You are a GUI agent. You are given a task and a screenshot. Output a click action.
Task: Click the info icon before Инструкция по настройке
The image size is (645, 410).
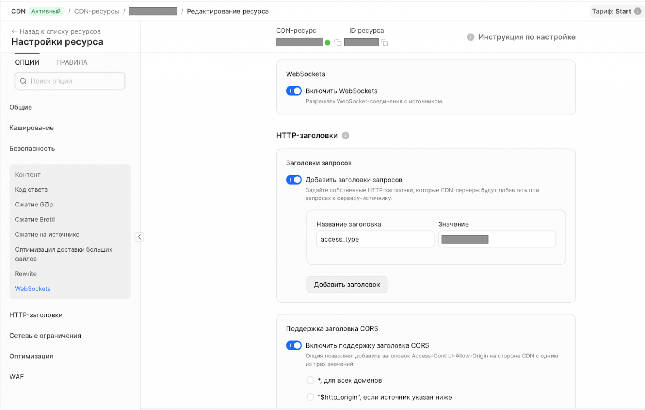click(x=471, y=37)
